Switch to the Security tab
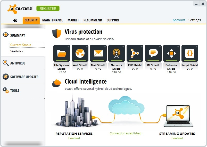207x147 pixels. coord(31,20)
